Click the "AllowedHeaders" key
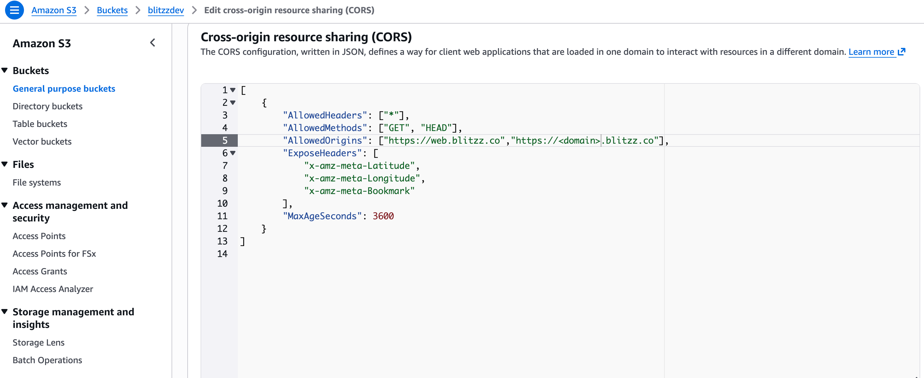This screenshot has height=378, width=924. [325, 115]
